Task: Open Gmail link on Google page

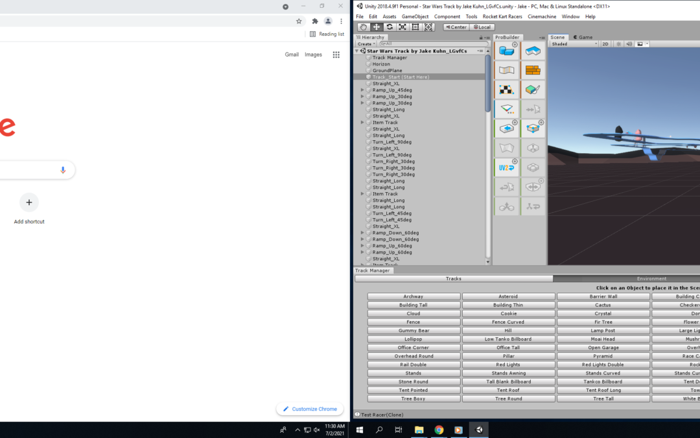Action: (292, 55)
